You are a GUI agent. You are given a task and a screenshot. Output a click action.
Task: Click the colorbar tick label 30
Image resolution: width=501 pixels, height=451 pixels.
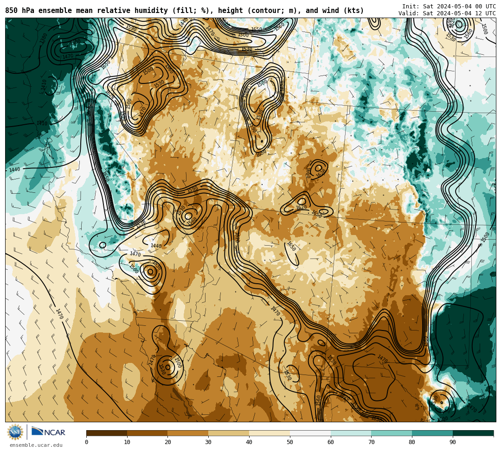(x=208, y=442)
